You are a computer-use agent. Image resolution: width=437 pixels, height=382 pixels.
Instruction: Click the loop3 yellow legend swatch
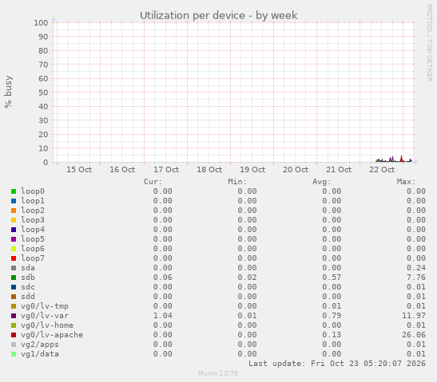click(x=14, y=220)
